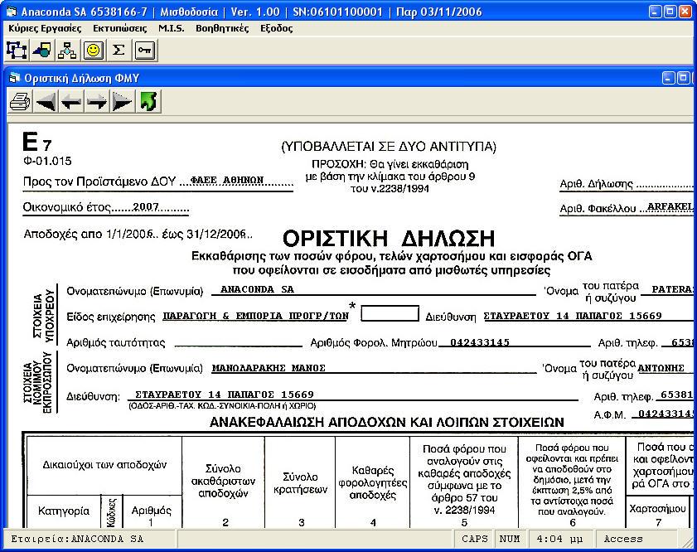Open the Βοηθητικές menu

222,28
